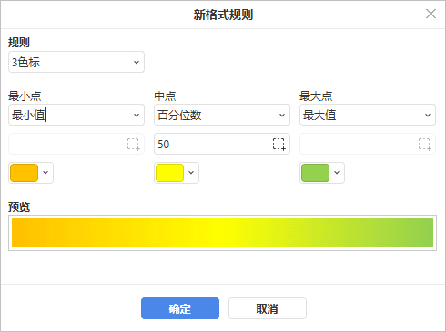Click the green maximum color swatch
This screenshot has height=332, width=446.
coord(315,173)
